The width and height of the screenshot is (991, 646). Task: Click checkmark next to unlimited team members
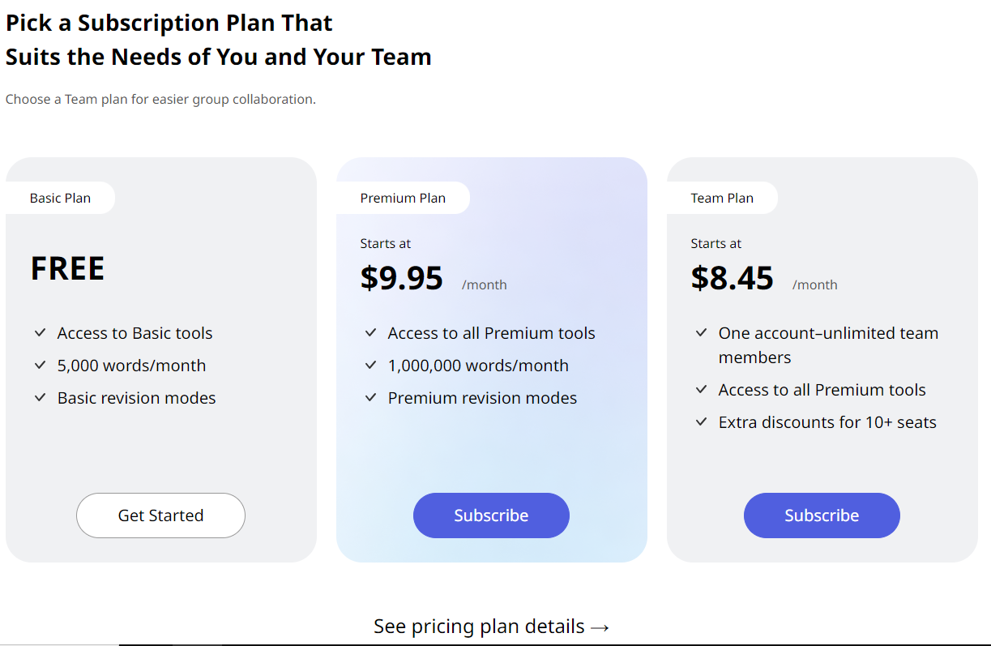pos(701,332)
